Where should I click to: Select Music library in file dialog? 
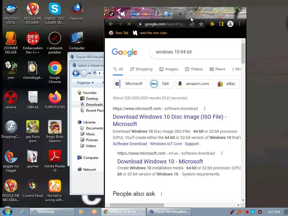(x=88, y=134)
